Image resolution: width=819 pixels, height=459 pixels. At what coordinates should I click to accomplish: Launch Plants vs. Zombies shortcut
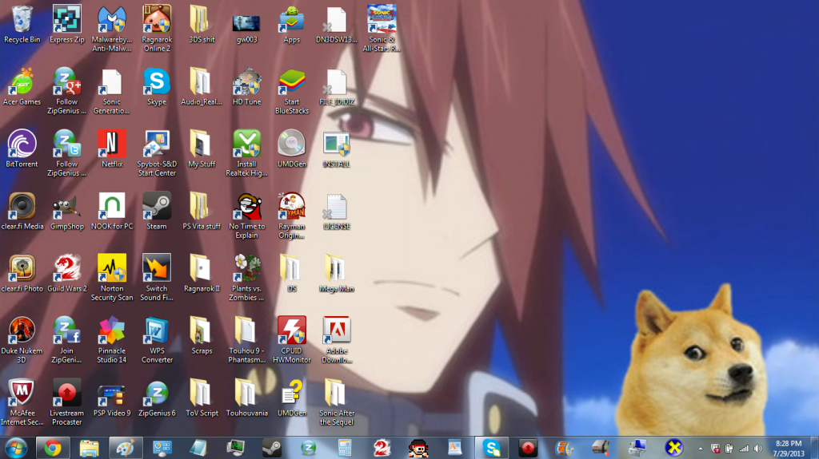pos(246,278)
